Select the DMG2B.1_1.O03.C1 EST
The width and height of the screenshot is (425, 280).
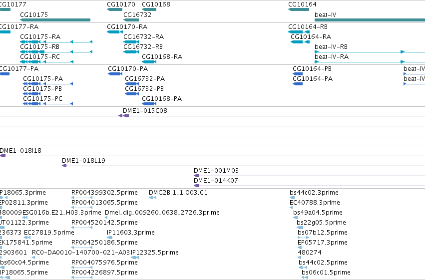(x=153, y=198)
